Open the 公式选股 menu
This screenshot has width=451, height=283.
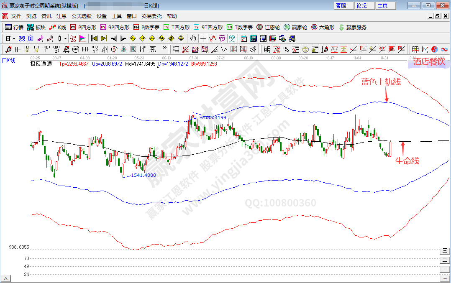point(81,16)
